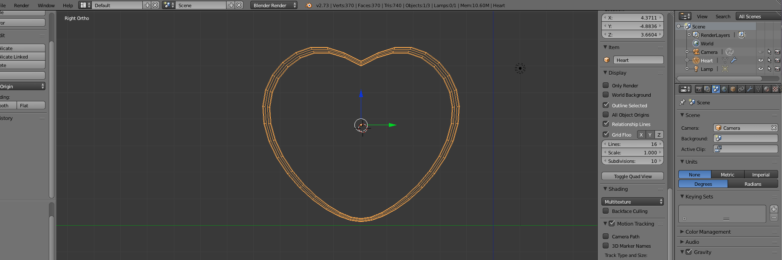Image resolution: width=782 pixels, height=260 pixels.
Task: Open the Object properties cube tab
Action: click(x=733, y=89)
